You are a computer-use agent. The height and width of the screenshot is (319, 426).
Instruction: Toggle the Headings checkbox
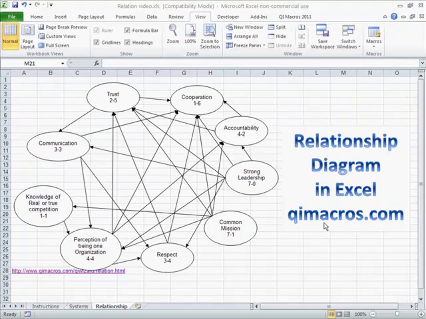(x=127, y=42)
